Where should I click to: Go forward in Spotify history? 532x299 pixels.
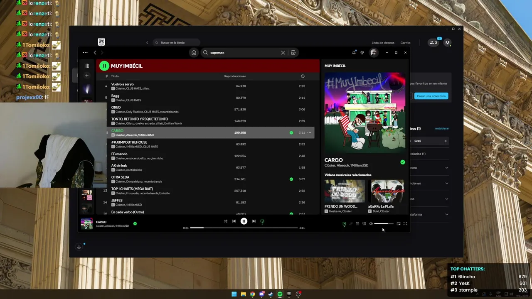pyautogui.click(x=102, y=53)
